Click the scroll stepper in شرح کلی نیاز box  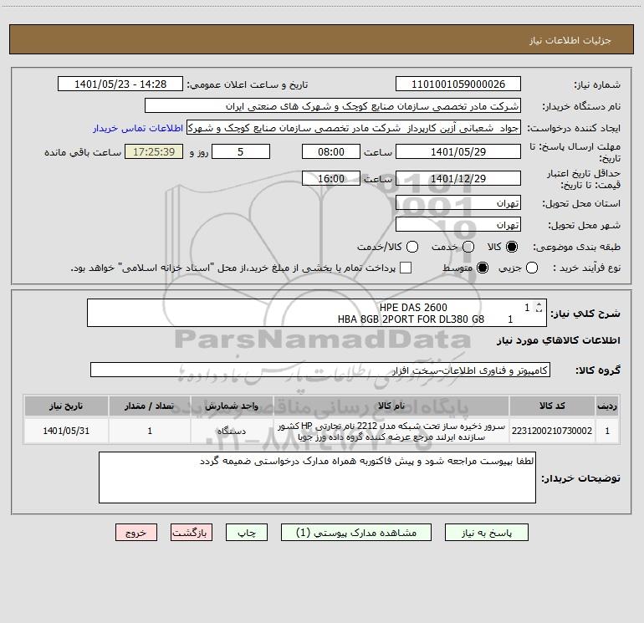(x=539, y=307)
